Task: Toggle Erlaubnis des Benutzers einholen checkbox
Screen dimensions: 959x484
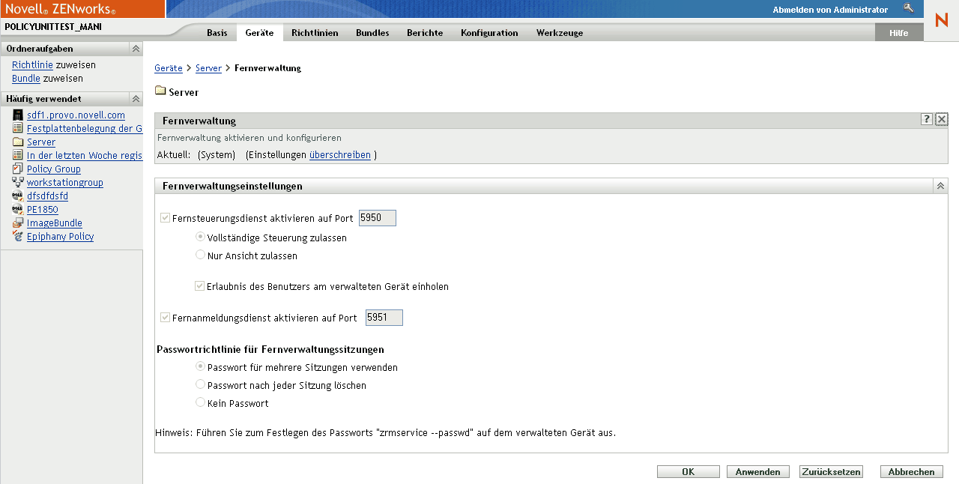Action: coord(200,285)
